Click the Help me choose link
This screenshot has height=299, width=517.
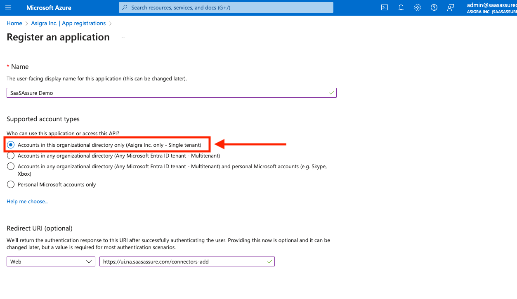[x=27, y=202]
